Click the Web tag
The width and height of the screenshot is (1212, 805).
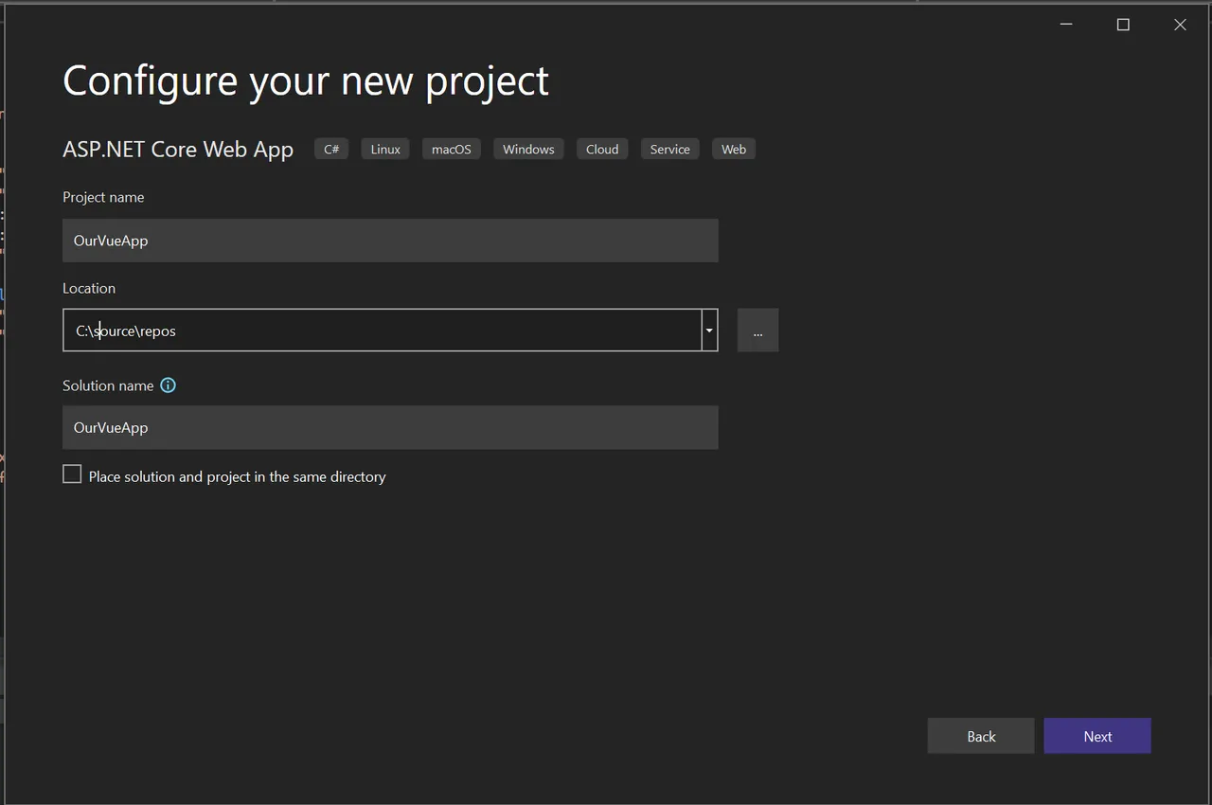pos(734,149)
